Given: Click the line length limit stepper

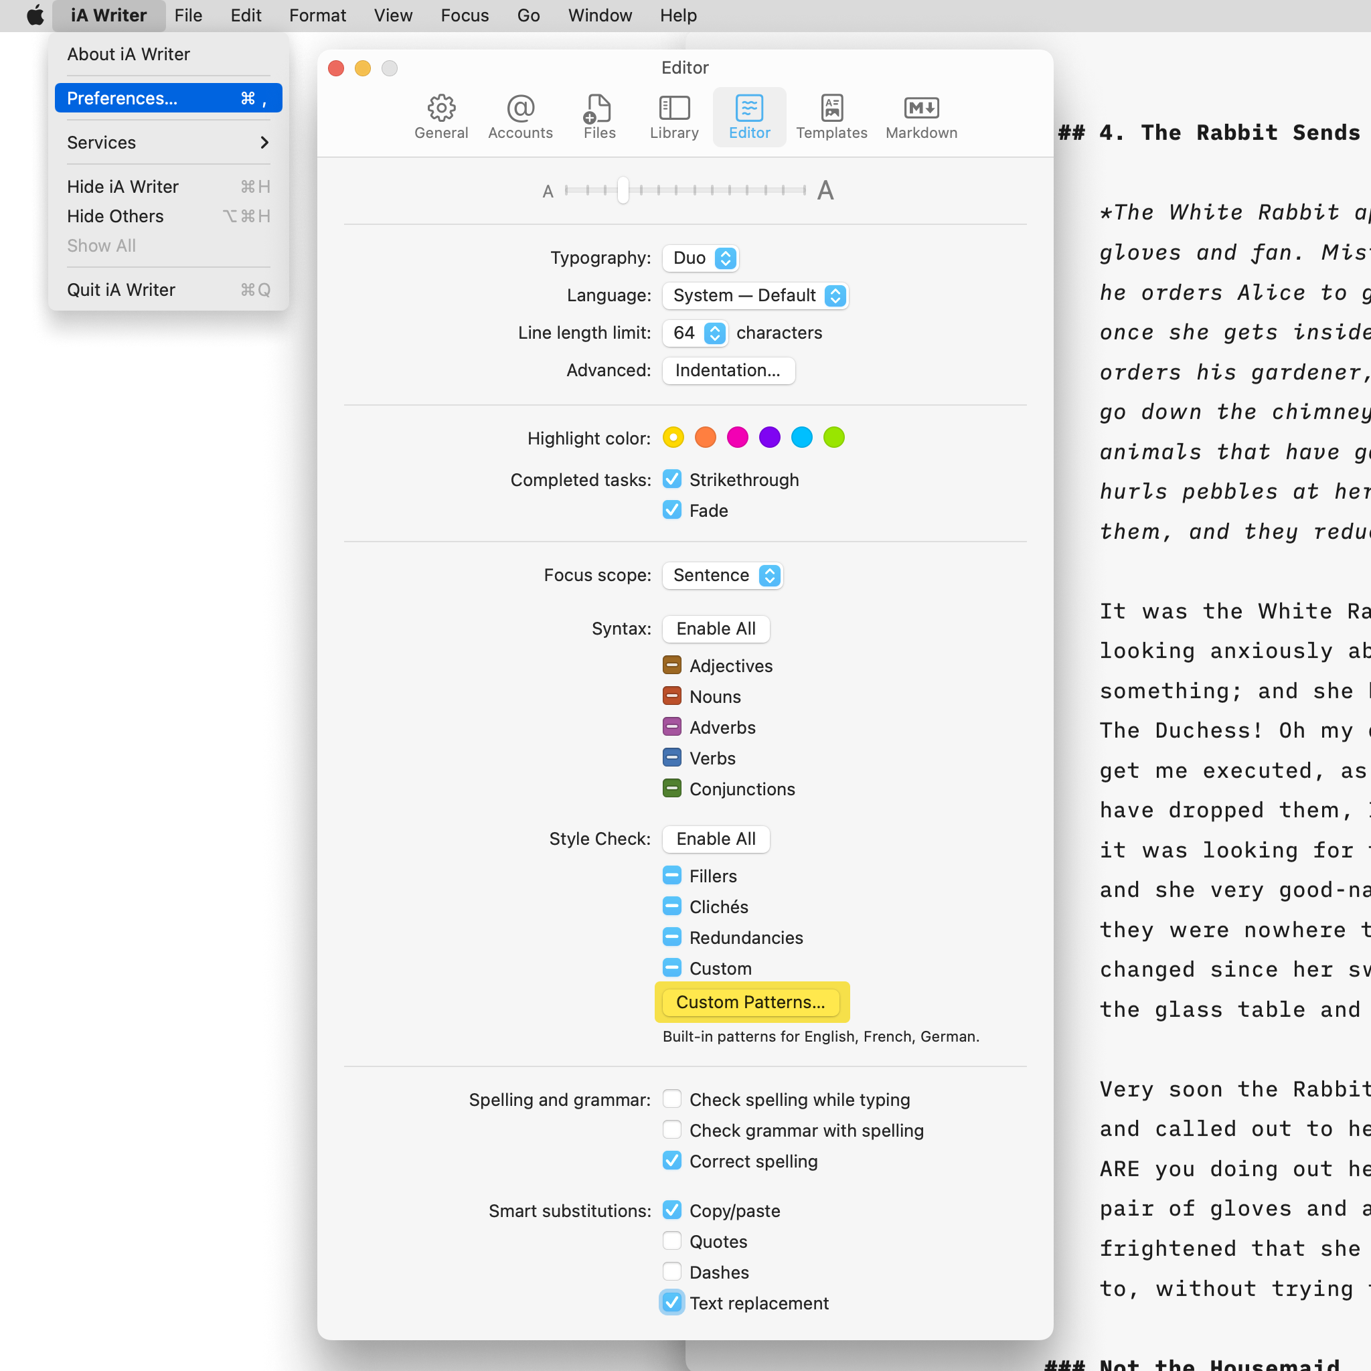Looking at the screenshot, I should pos(714,333).
